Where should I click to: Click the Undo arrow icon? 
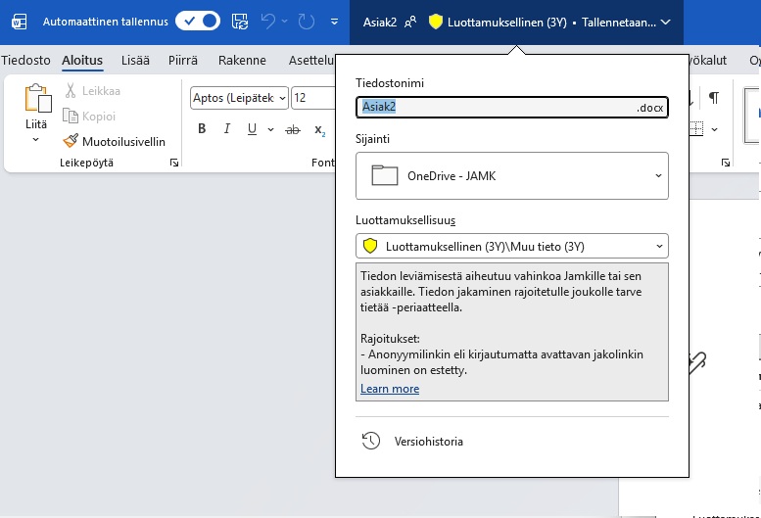[268, 21]
